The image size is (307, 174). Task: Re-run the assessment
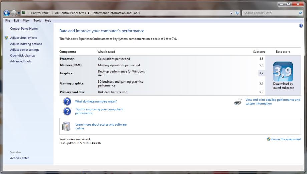[x=286, y=139]
